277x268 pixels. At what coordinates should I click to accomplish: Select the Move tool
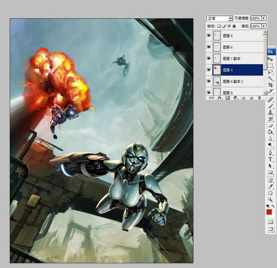point(270,59)
